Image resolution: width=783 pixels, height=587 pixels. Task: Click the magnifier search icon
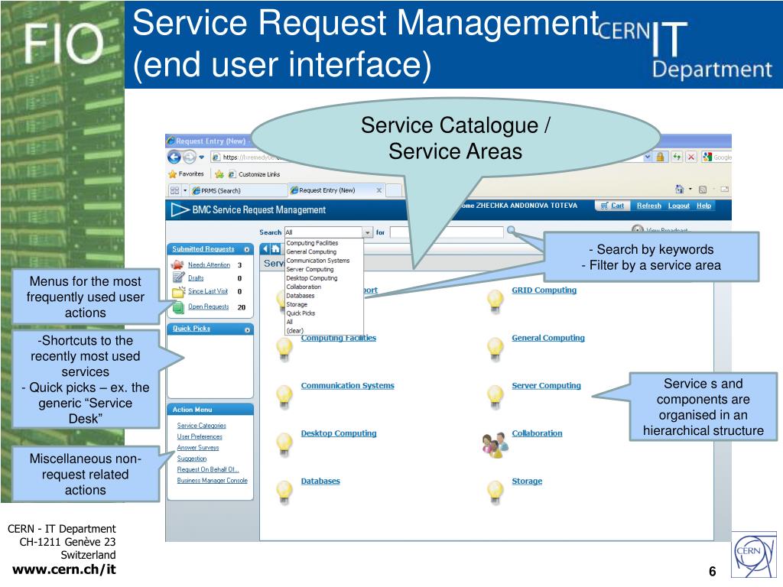(510, 230)
